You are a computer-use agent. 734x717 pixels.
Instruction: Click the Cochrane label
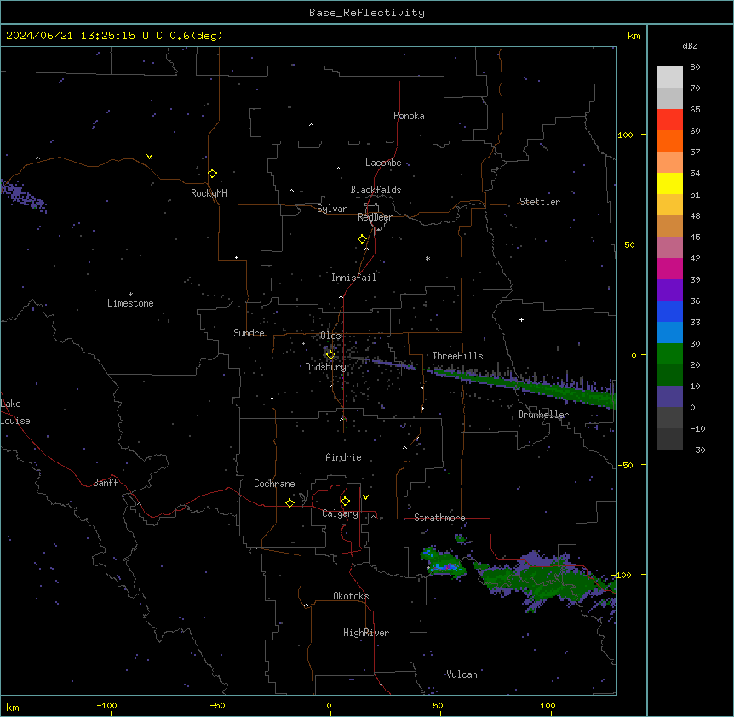[x=274, y=484]
